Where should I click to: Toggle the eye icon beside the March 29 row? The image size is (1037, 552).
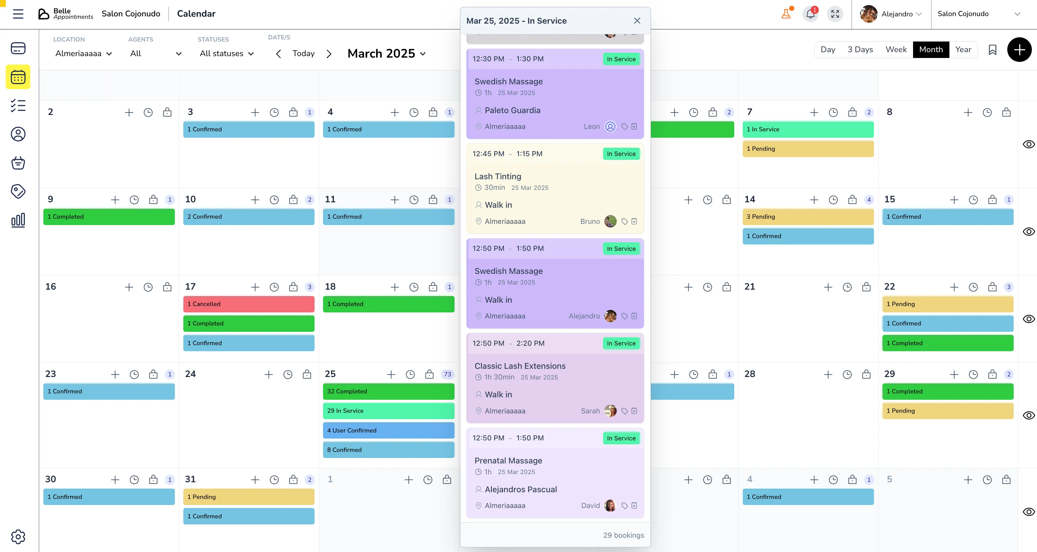coord(1029,415)
